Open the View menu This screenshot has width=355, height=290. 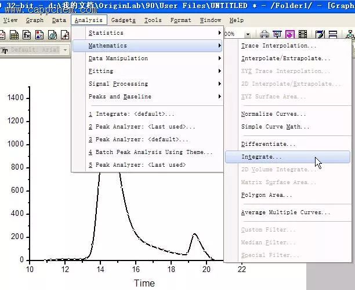10,20
